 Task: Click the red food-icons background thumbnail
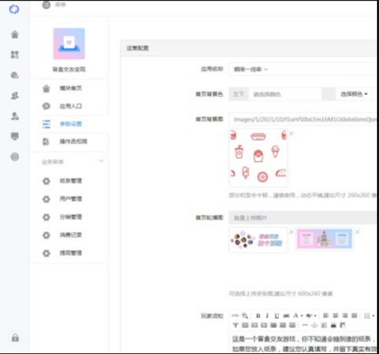click(258, 158)
